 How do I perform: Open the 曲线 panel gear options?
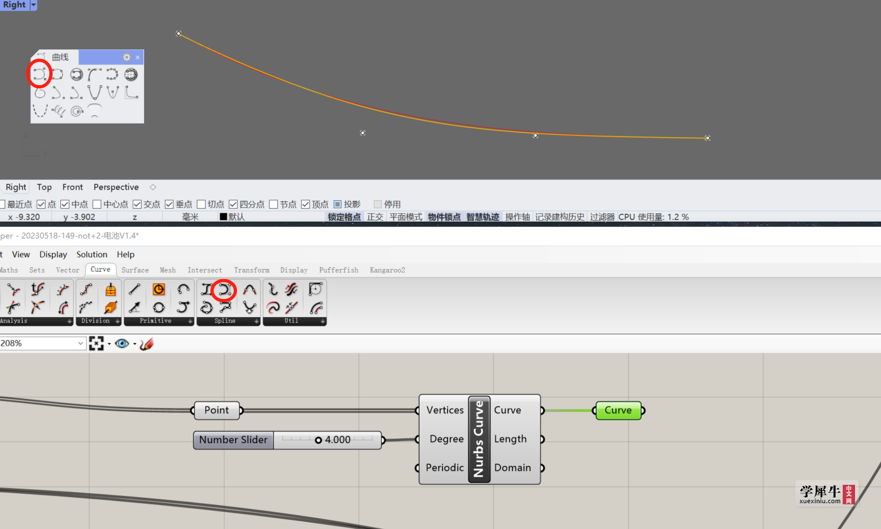pos(127,57)
